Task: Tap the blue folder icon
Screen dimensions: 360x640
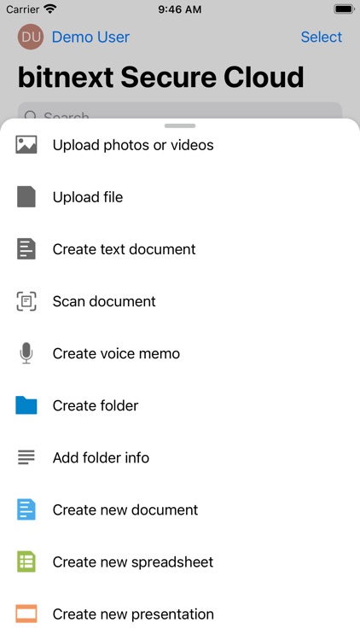Action: tap(26, 405)
